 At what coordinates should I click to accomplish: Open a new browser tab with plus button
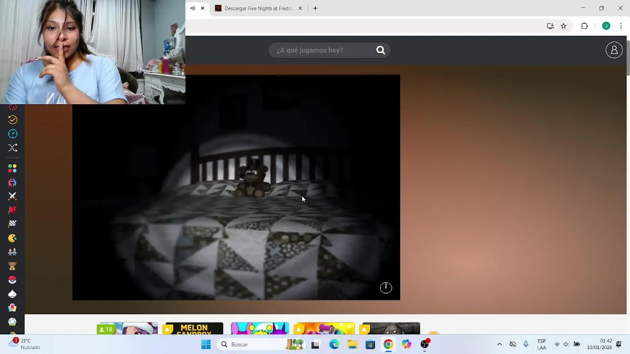315,8
